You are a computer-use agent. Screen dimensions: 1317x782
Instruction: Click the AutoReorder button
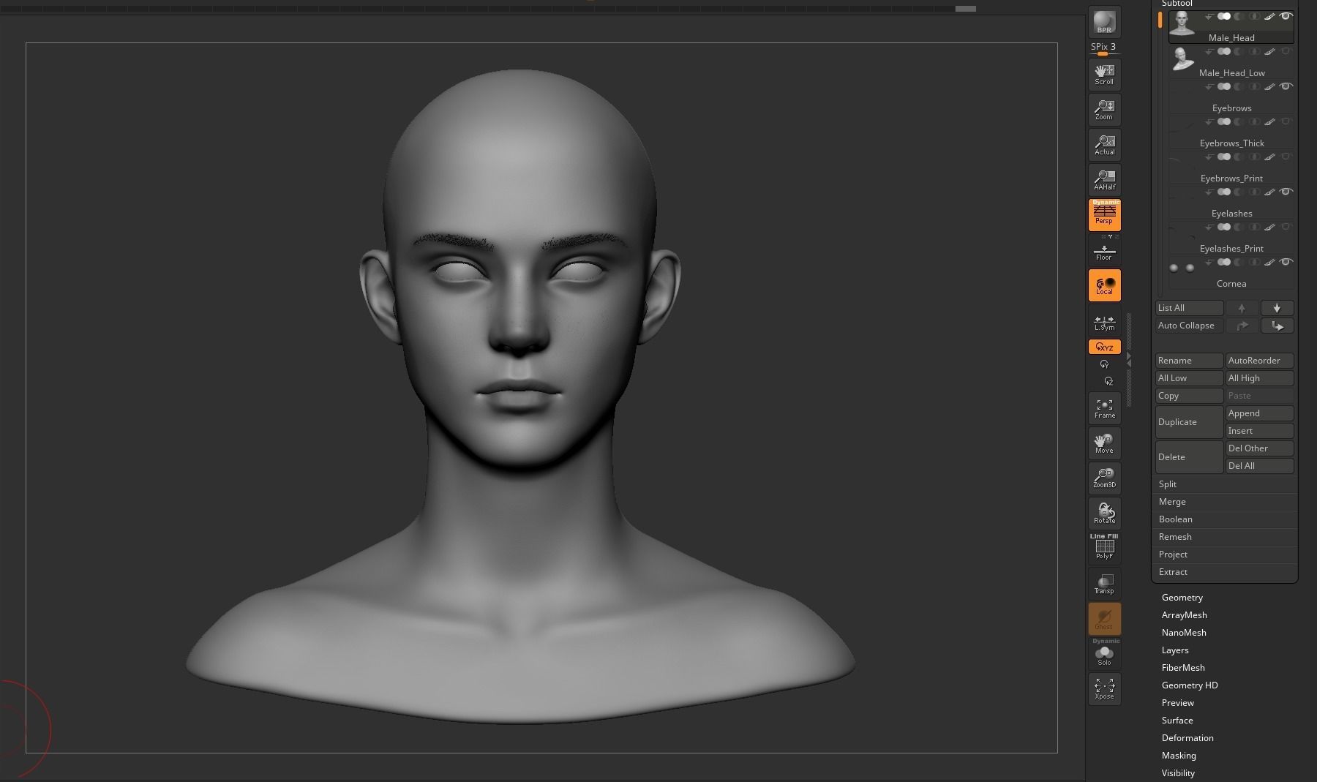pos(1259,361)
